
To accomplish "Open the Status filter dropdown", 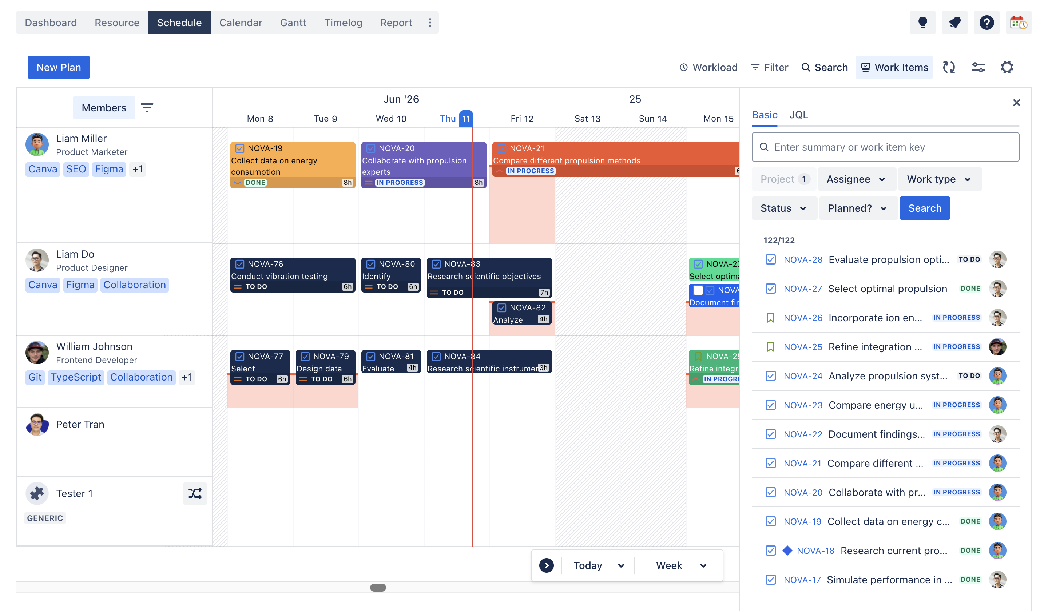I will (x=783, y=208).
